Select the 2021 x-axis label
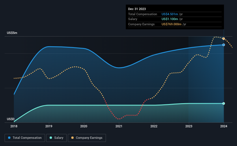Image resolution: width=237 pixels, height=146 pixels. click(119, 126)
